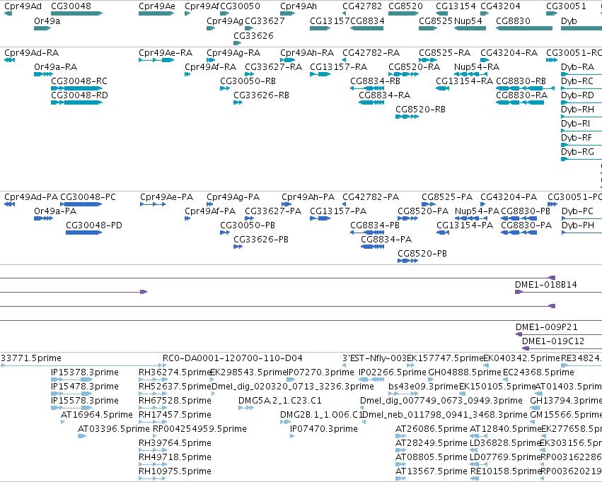
Task: Select the IP15378.3prime EST label
Action: point(84,372)
